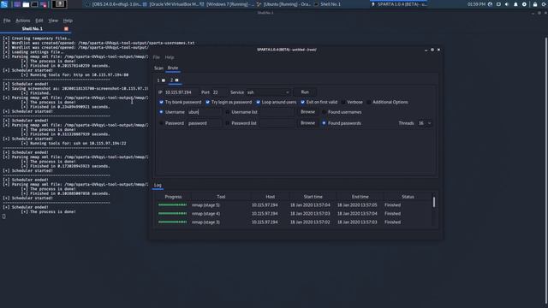Close tab 1 in SPARTA Brute panel
Viewport: 548px width, 308px height.
pyautogui.click(x=164, y=80)
